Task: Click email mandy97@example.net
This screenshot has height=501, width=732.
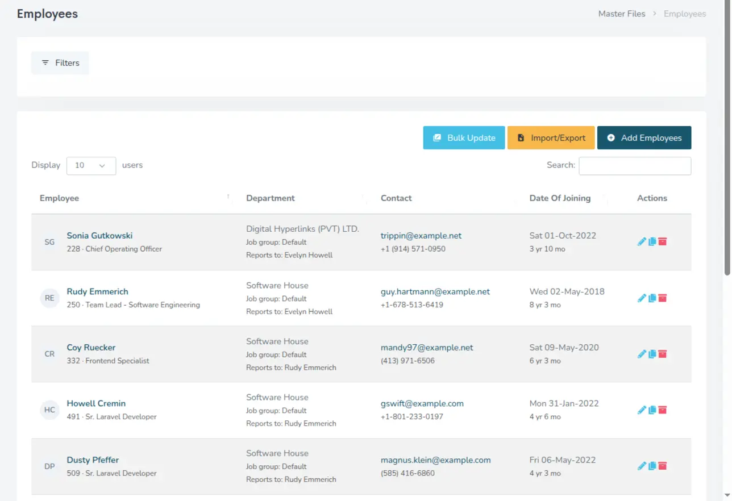Action: tap(427, 348)
